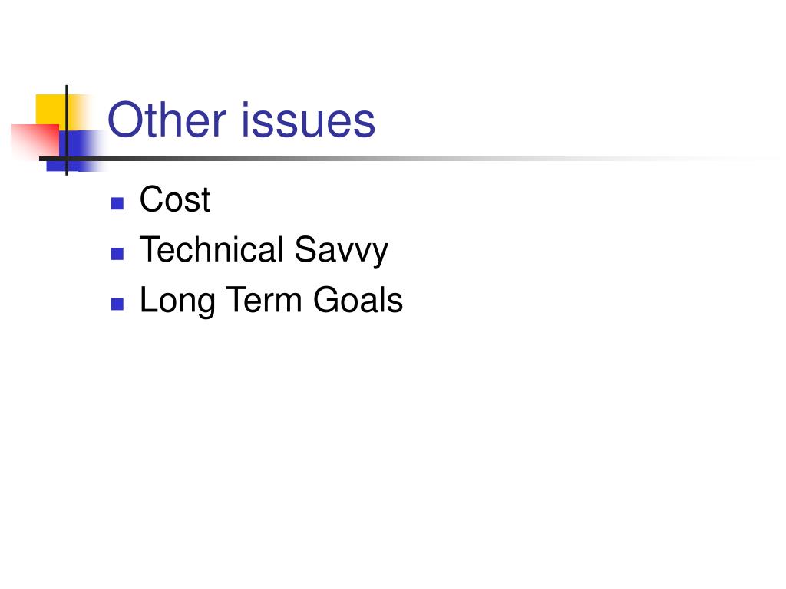
Task: Click the red gradient square decoration
Action: (34, 141)
